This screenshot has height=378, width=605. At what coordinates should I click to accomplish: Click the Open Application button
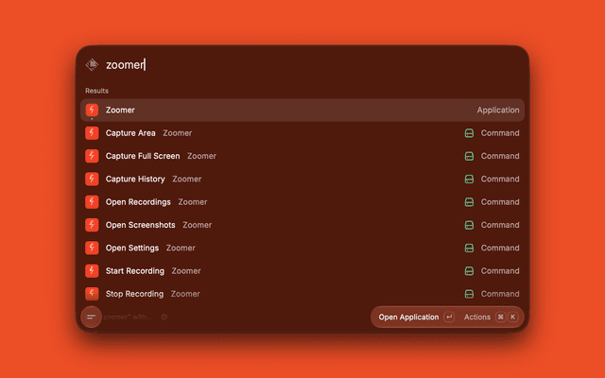tap(416, 318)
